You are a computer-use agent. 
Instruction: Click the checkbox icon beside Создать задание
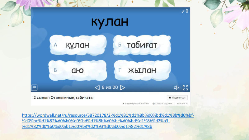coord(153,104)
